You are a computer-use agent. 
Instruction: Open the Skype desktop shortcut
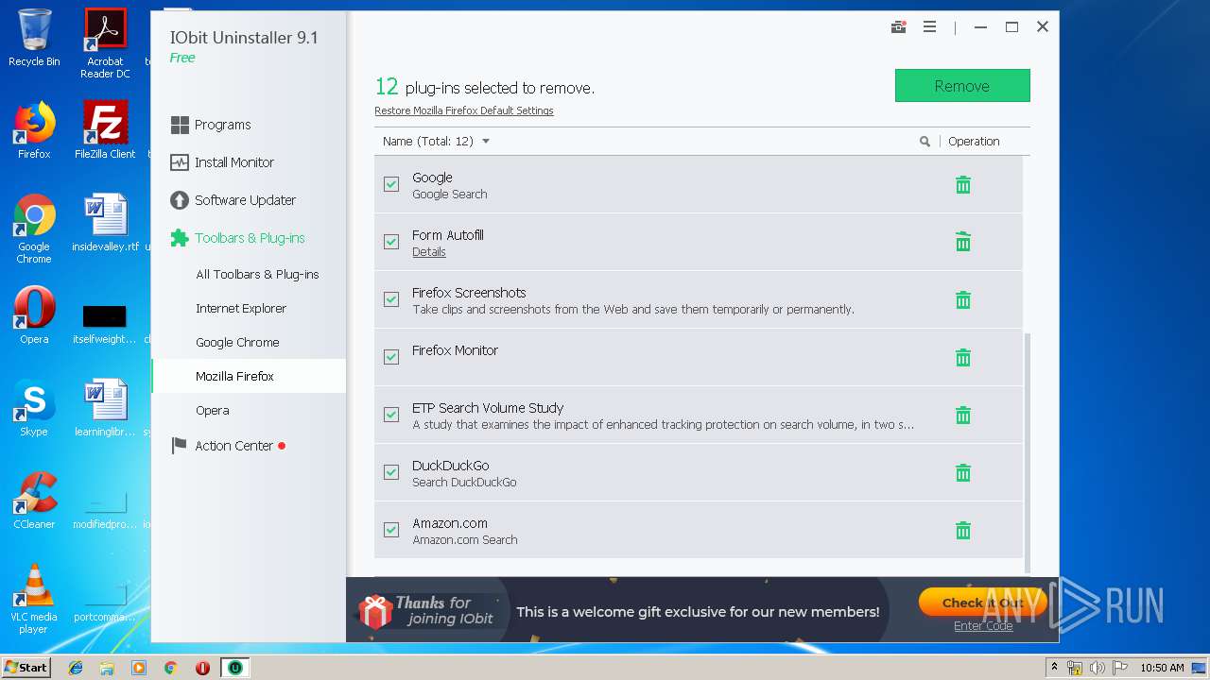34,408
